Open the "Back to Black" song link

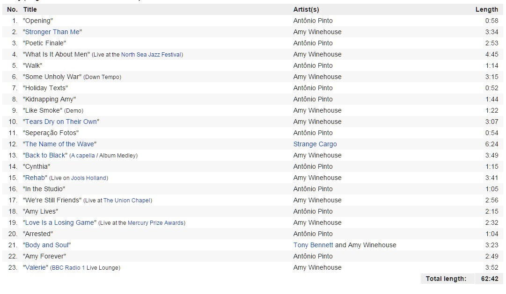(46, 155)
